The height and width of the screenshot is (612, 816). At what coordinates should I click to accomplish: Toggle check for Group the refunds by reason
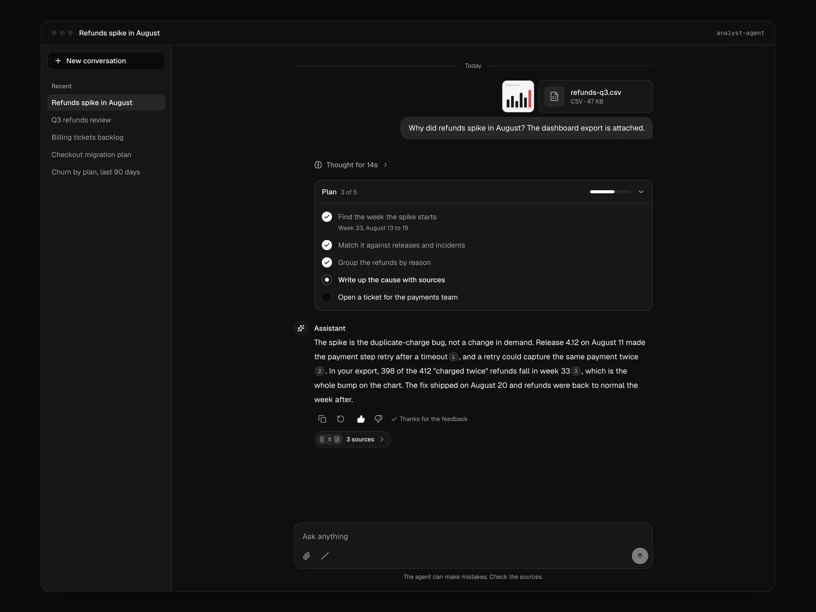(327, 263)
